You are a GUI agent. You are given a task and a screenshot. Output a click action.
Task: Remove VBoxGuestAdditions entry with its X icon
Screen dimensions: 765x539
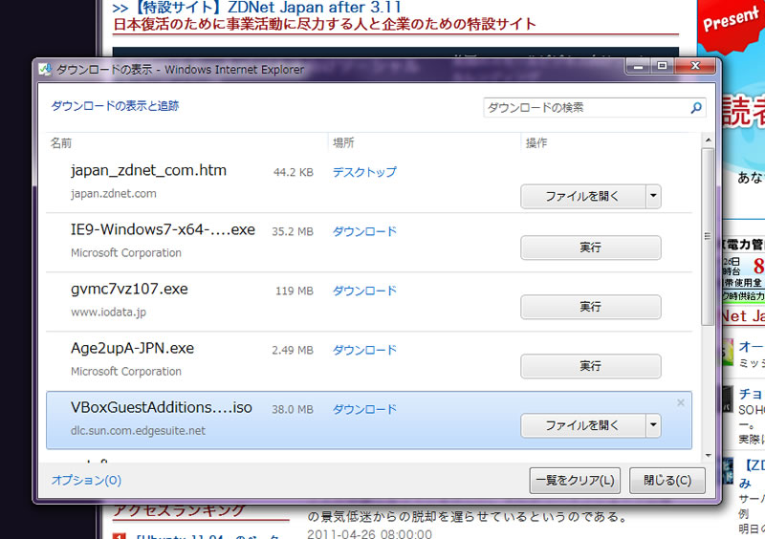click(x=681, y=403)
